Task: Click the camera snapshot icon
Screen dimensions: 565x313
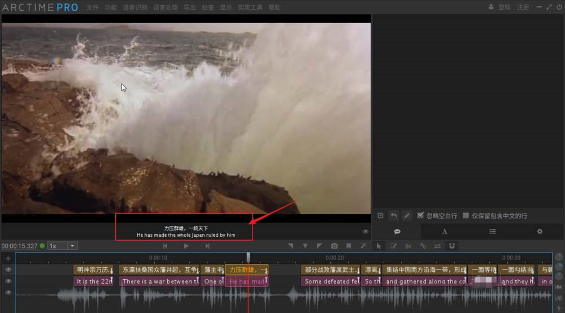Action: coord(334,246)
